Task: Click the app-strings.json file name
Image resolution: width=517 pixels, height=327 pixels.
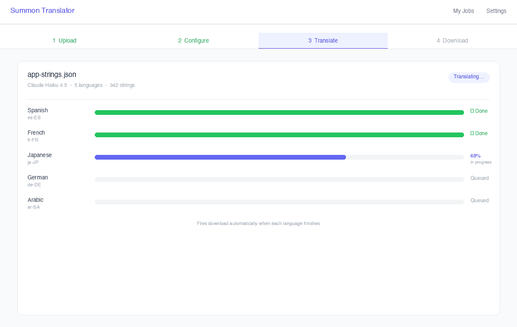Action: [52, 74]
